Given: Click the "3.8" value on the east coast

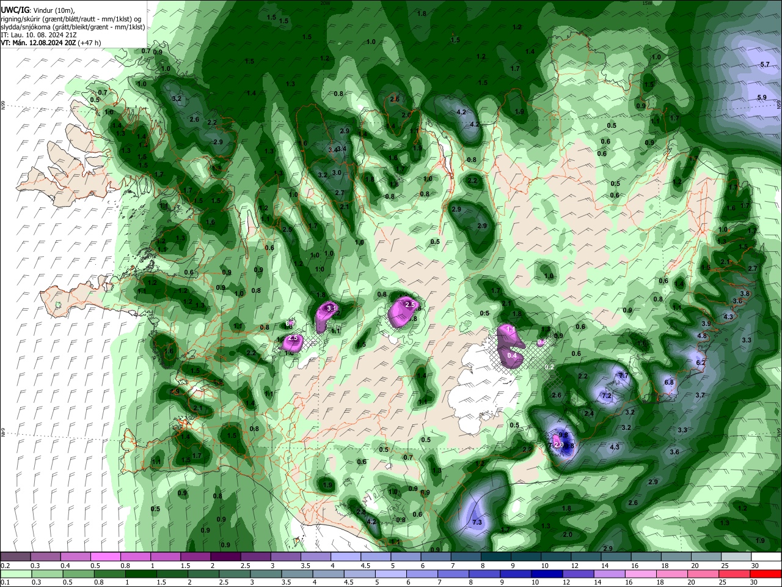Looking at the screenshot, I should [x=745, y=293].
